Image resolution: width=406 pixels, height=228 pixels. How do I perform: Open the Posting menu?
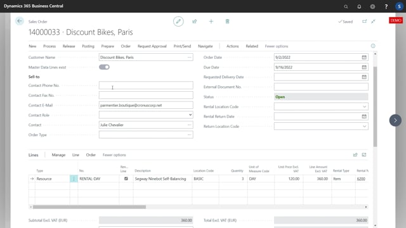(88, 46)
